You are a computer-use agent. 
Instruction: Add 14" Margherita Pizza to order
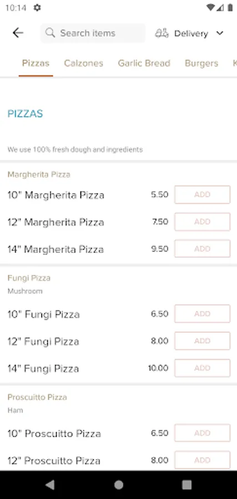202,248
